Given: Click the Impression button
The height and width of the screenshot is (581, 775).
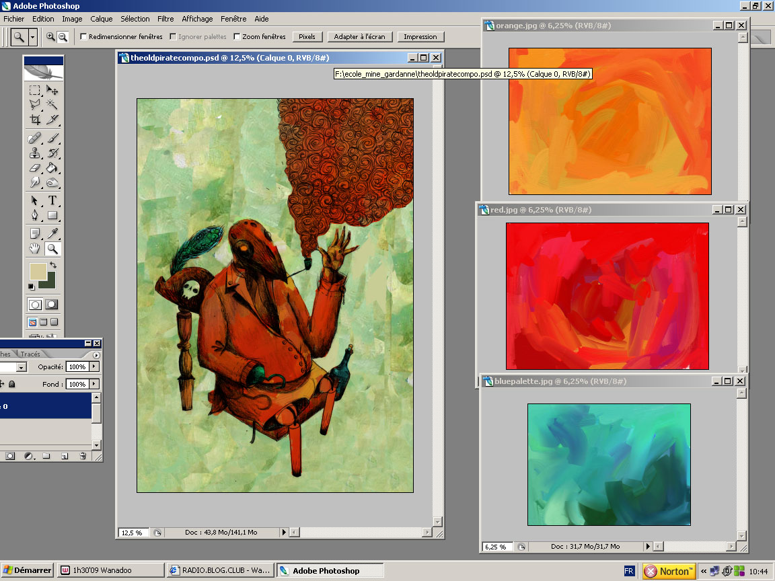Looking at the screenshot, I should pyautogui.click(x=420, y=36).
